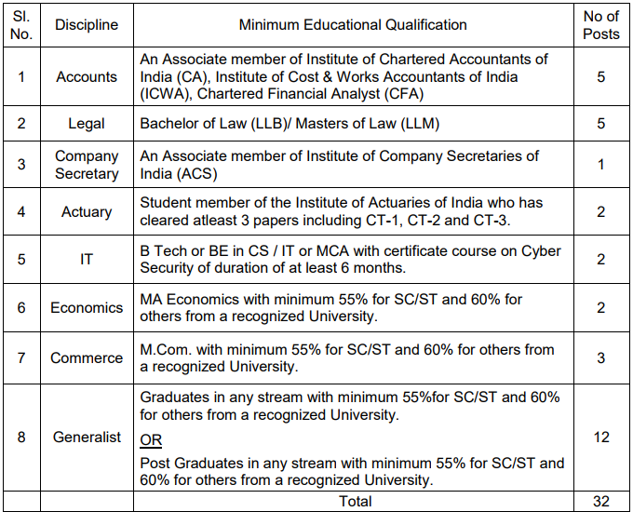Click the "Company Secretary" discipline cell
Viewport: 633px width, 512px height.
point(87,165)
